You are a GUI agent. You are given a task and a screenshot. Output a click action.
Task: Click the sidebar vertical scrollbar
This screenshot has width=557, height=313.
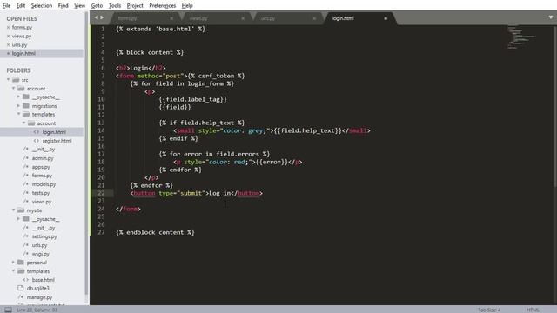(86, 154)
